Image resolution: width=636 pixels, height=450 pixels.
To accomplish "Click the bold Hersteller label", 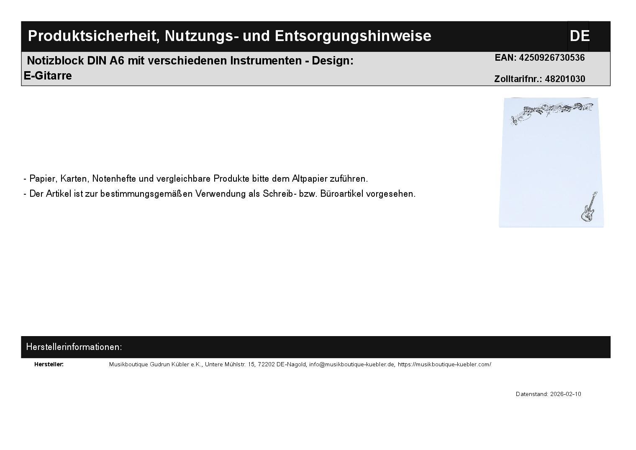I will click(x=49, y=365).
